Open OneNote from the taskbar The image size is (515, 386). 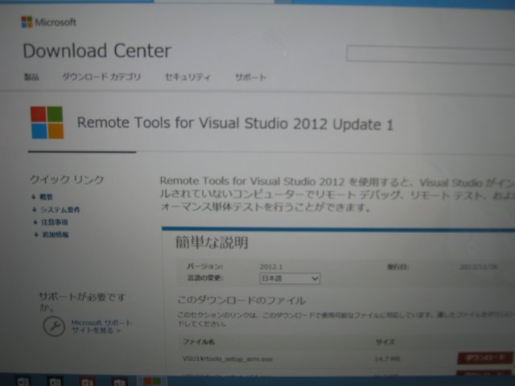(x=120, y=381)
